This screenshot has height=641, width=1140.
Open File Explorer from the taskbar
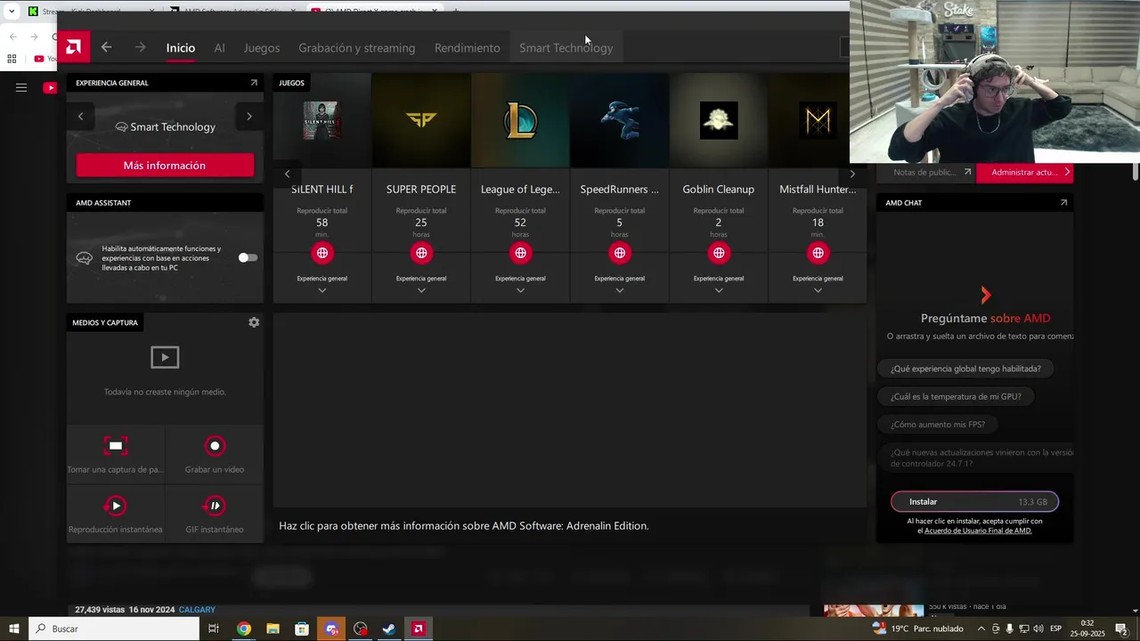pyautogui.click(x=273, y=629)
